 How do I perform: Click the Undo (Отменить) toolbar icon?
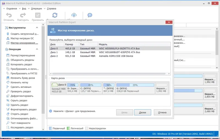[x=9, y=15]
